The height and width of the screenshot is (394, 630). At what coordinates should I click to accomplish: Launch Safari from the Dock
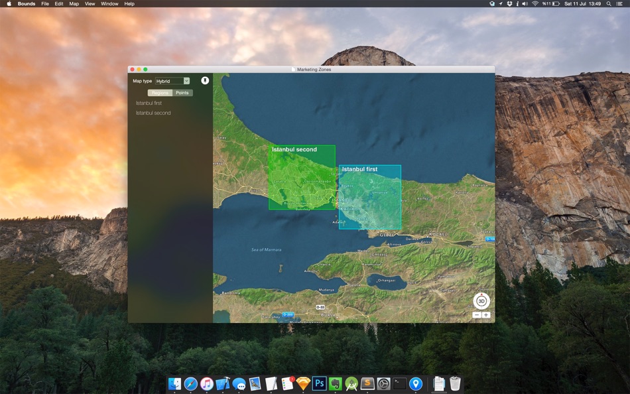point(190,383)
